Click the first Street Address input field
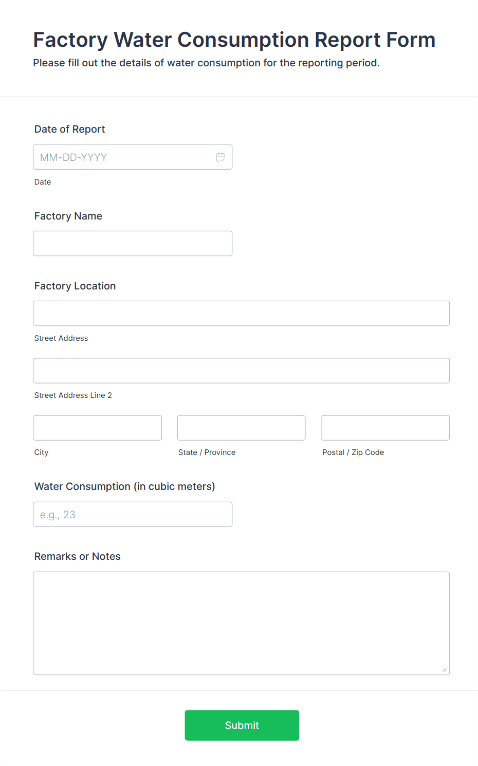478x766 pixels. click(241, 314)
